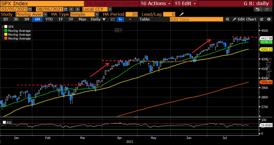Open the MA Type Simple dropdown
Screen dimensions: 274x145
tap(96, 14)
